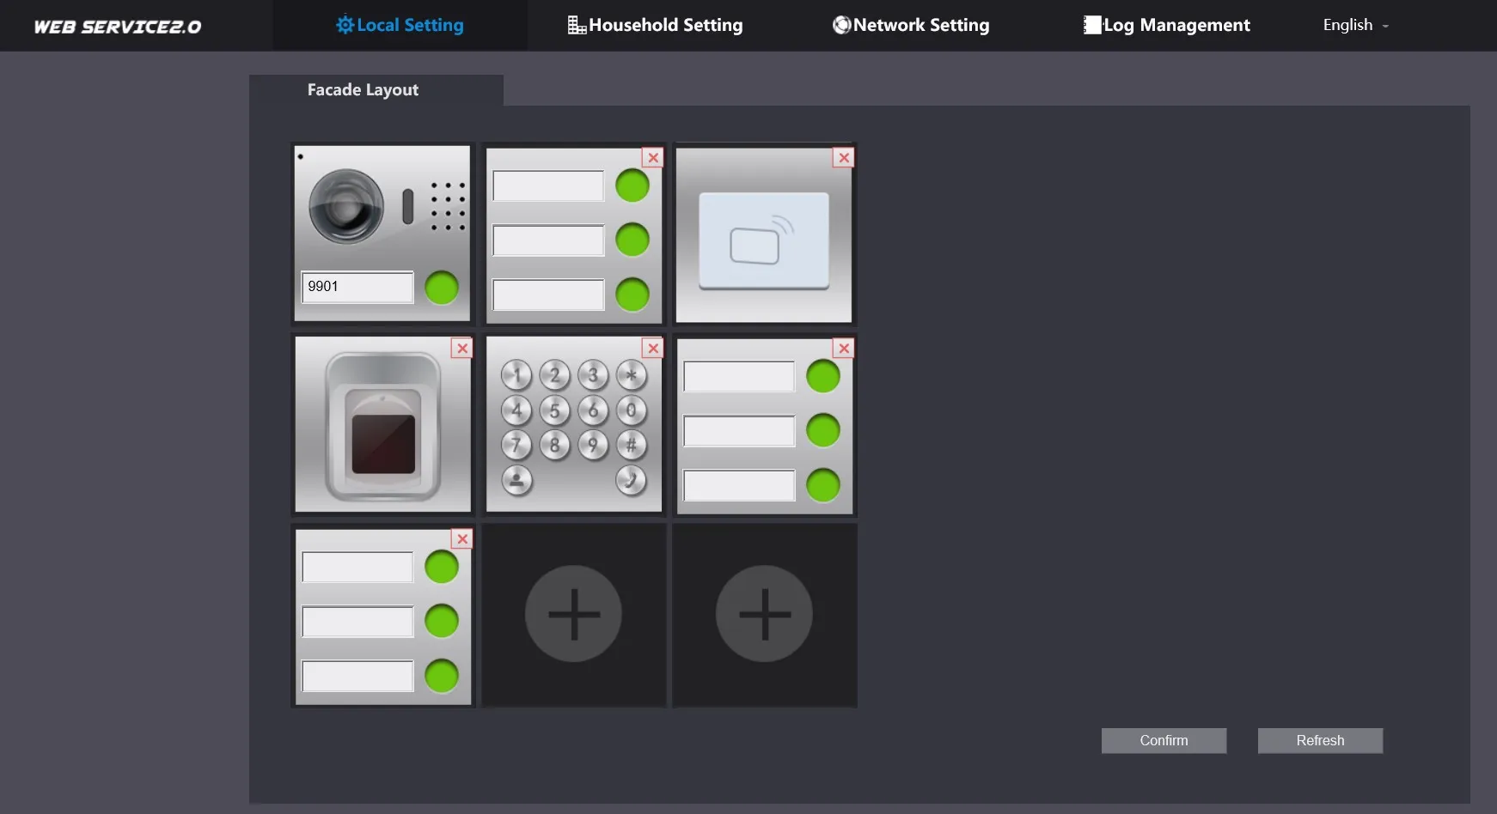Click the Refresh button
Image resolution: width=1497 pixels, height=814 pixels.
pos(1320,741)
